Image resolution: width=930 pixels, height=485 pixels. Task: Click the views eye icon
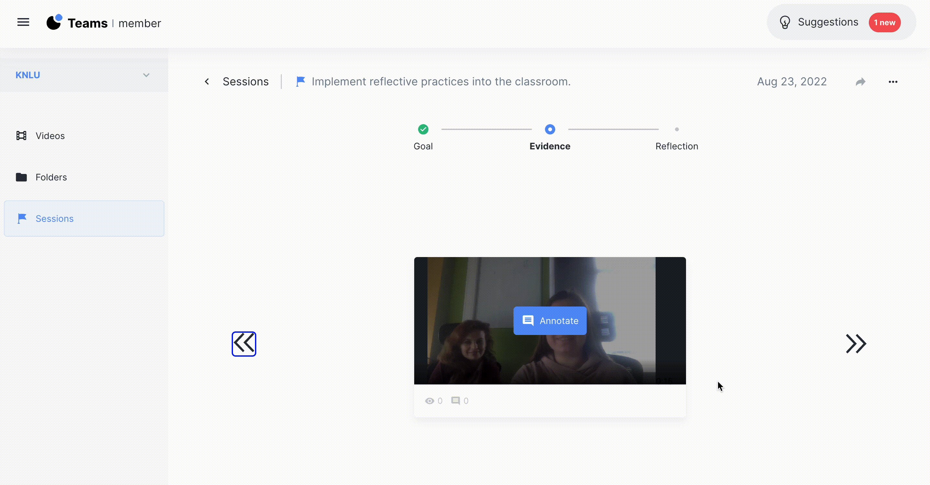coord(429,401)
